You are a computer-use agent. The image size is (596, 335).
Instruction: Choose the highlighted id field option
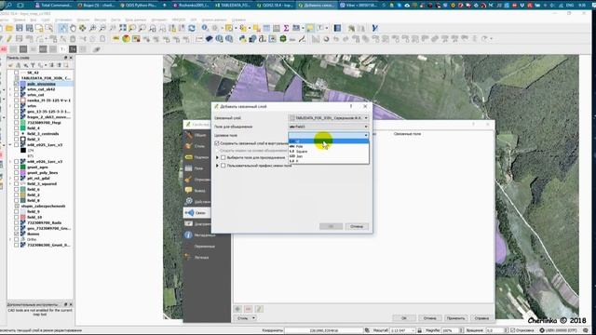[329, 141]
